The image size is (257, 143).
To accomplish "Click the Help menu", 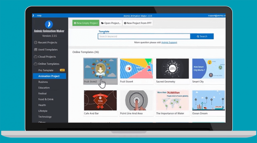I will [39, 15].
